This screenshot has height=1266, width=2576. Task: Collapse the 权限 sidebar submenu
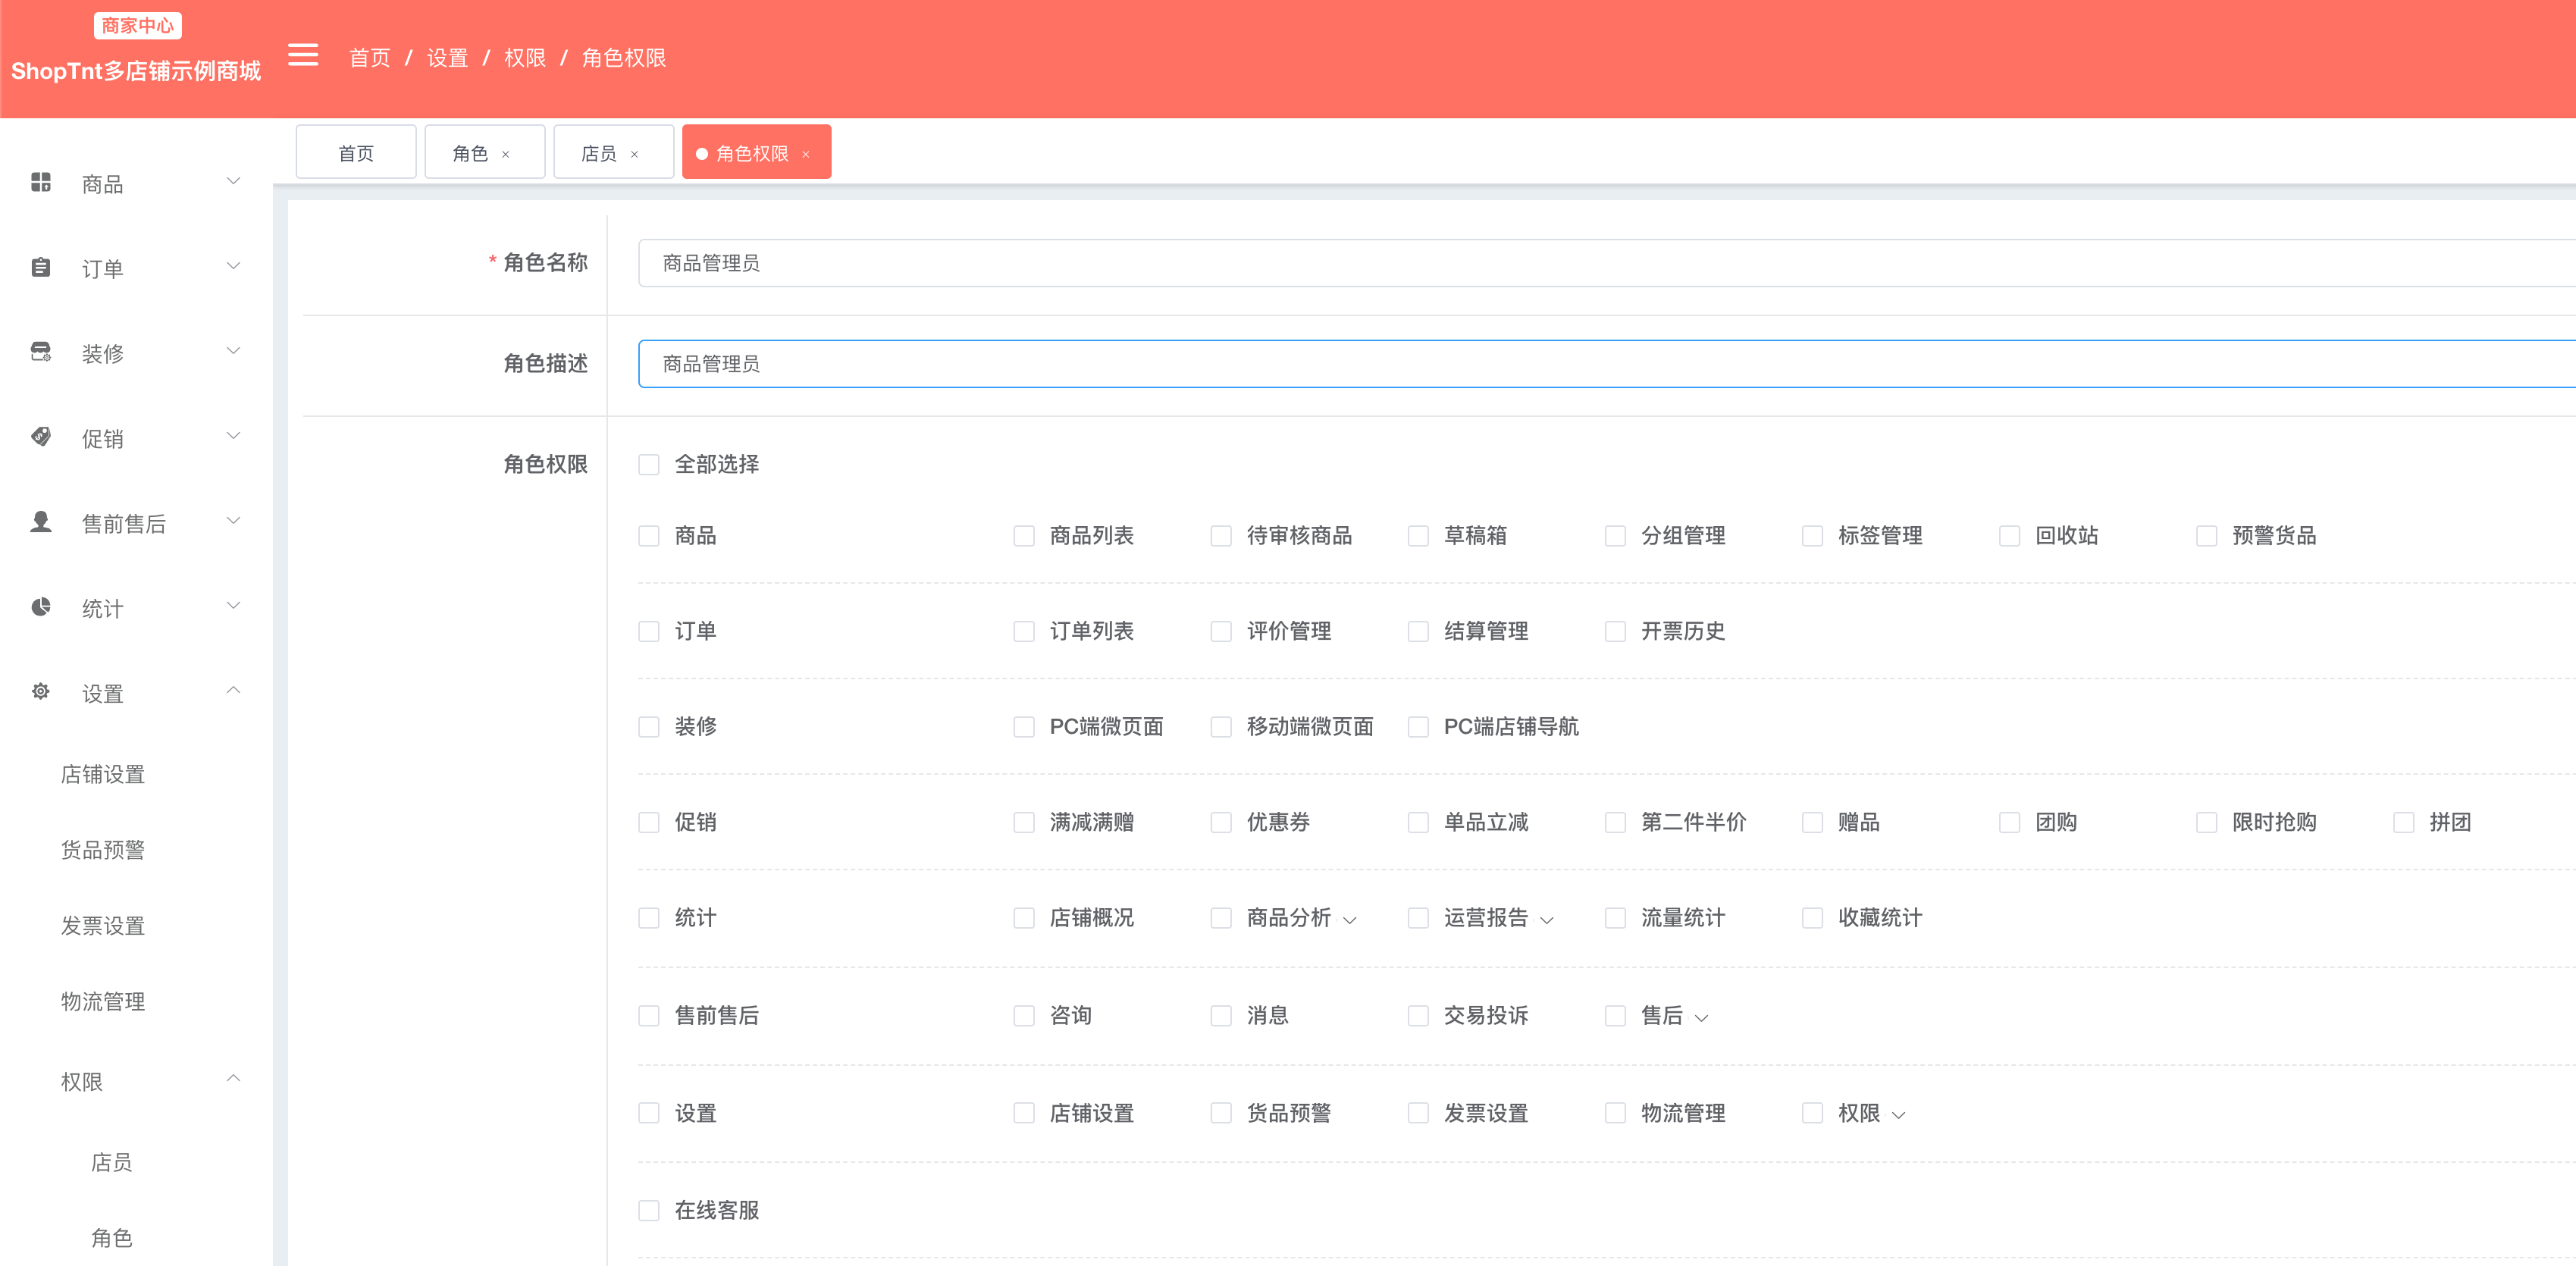tap(233, 1079)
